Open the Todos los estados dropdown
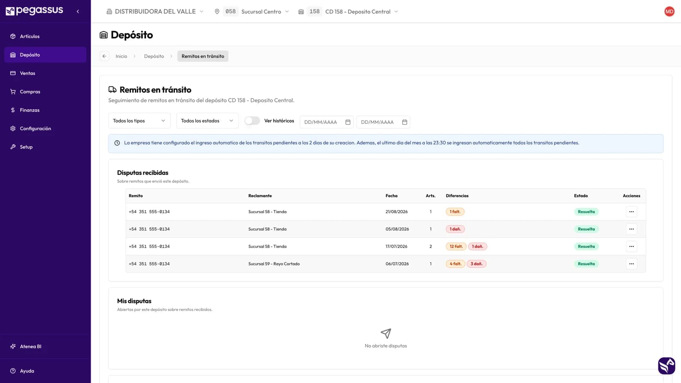Image resolution: width=681 pixels, height=383 pixels. click(x=207, y=121)
